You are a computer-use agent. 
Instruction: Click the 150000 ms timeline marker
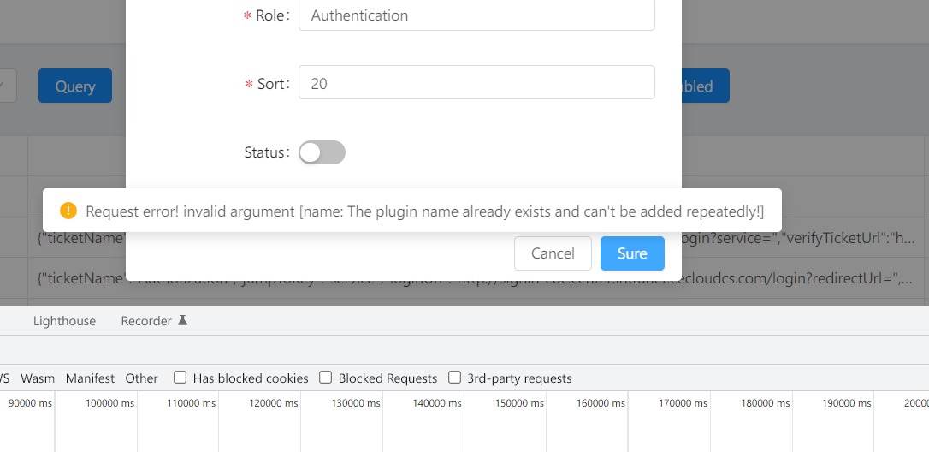point(519,403)
